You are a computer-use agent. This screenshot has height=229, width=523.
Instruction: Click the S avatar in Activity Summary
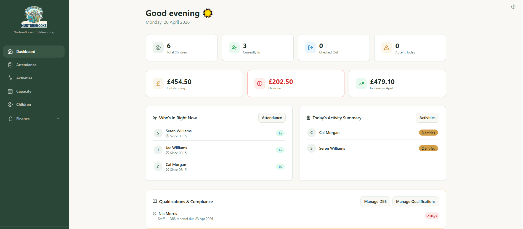coord(312,148)
